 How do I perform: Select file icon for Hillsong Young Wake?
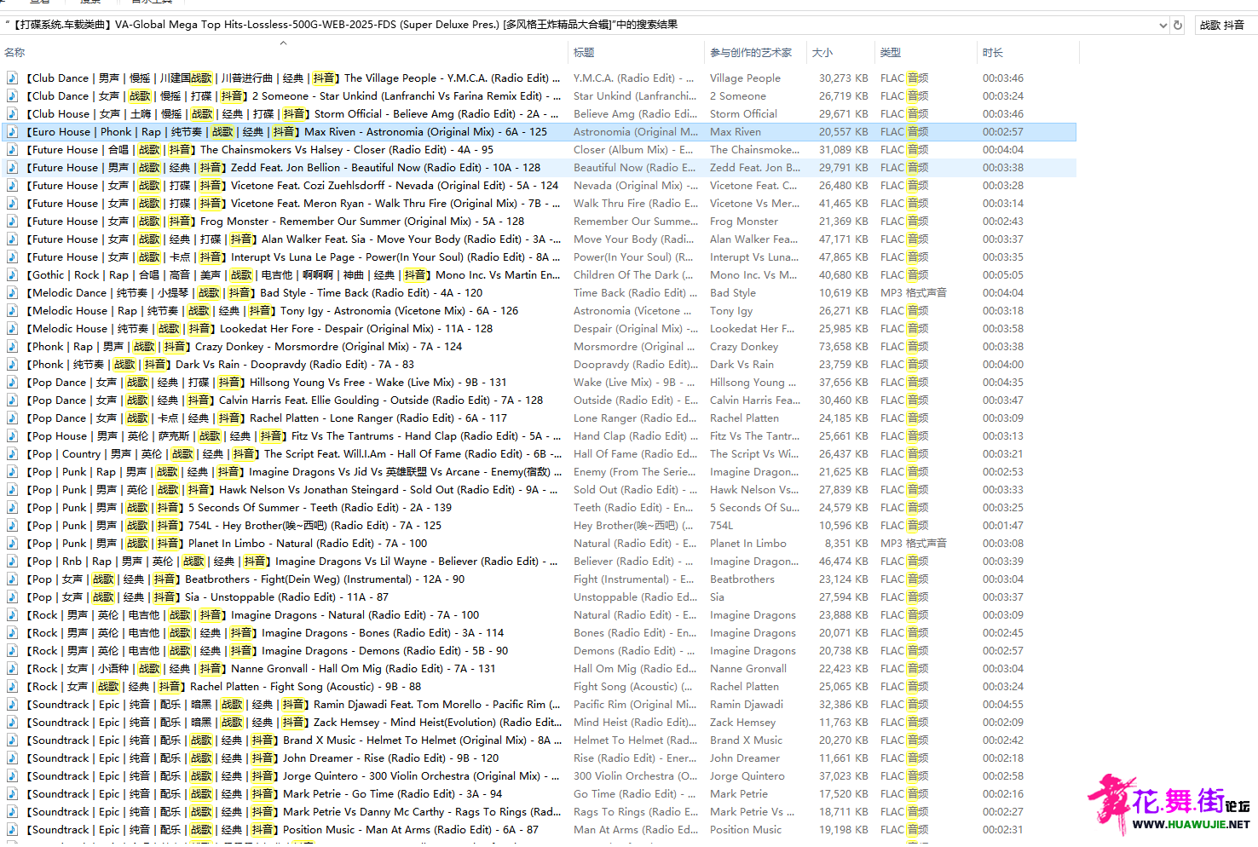[13, 383]
